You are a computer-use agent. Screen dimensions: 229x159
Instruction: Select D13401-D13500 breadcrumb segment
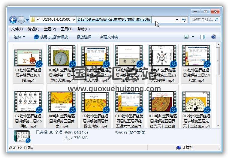pyautogui.click(x=56, y=19)
